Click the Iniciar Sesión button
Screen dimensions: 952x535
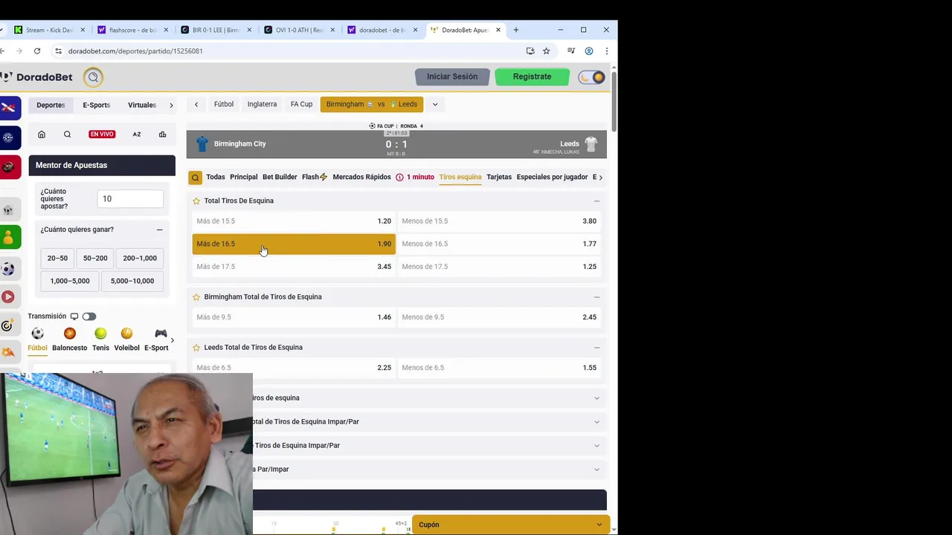[452, 77]
